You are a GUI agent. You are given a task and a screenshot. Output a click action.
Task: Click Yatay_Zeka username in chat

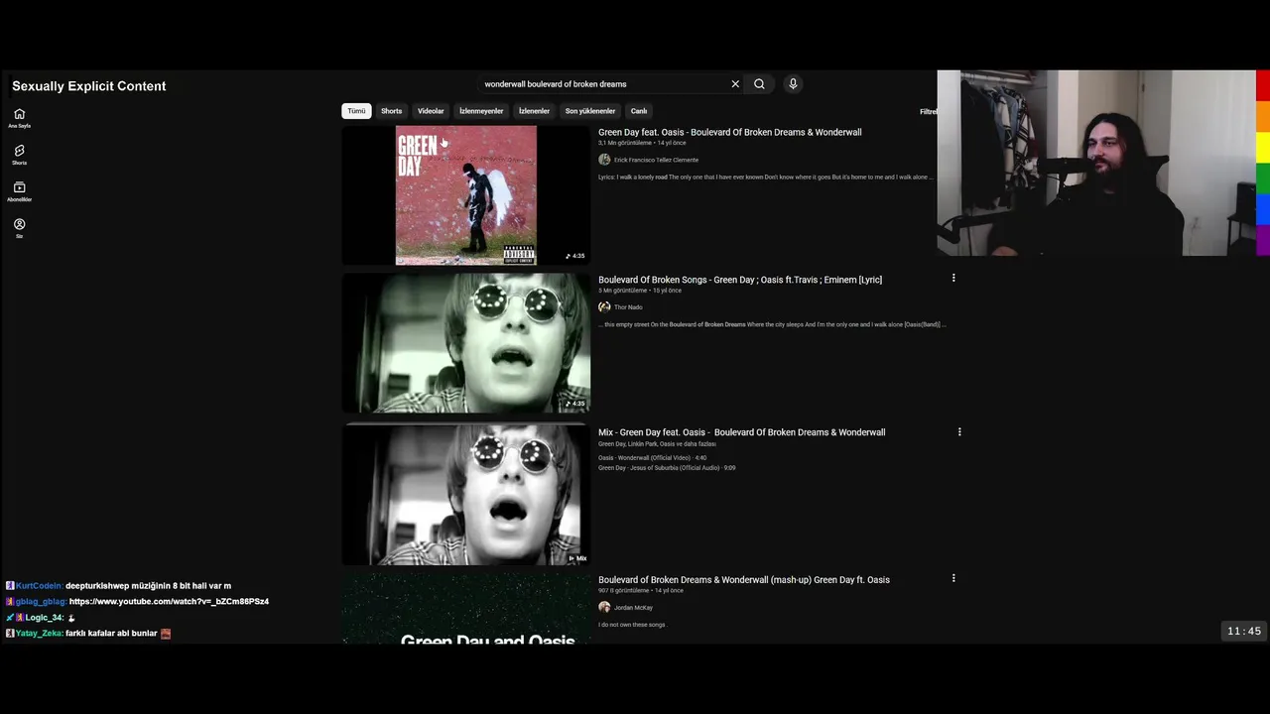tap(40, 634)
